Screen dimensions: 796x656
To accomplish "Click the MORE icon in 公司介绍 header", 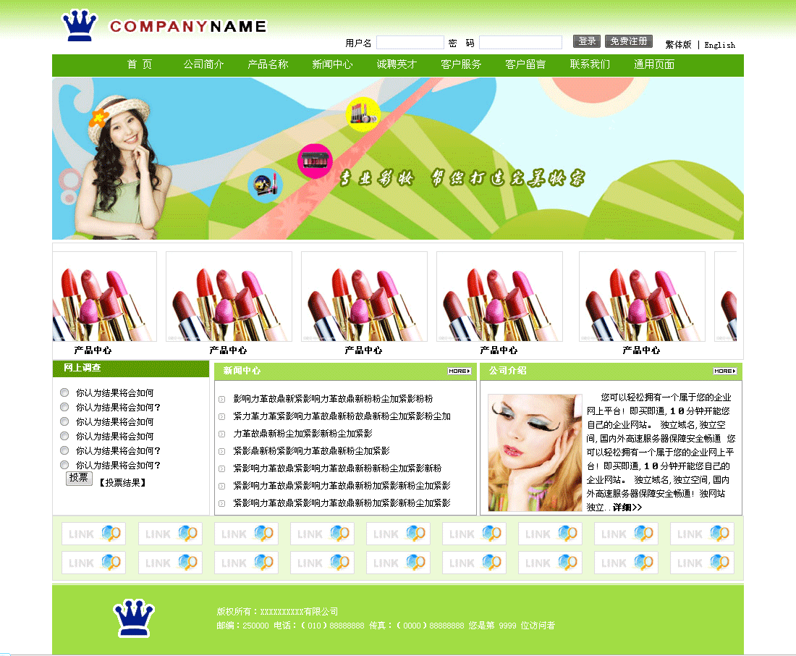I will [724, 371].
